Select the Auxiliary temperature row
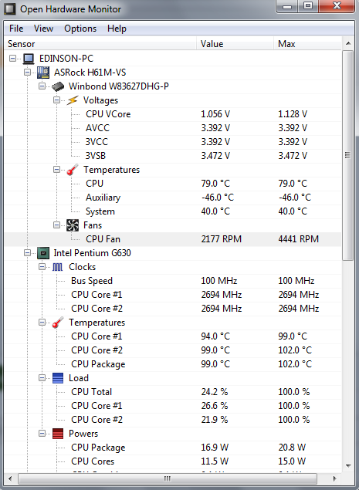Image resolution: width=359 pixels, height=490 pixels. [x=173, y=198]
